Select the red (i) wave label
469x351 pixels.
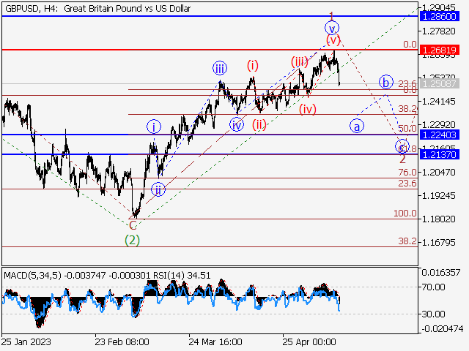253,65
